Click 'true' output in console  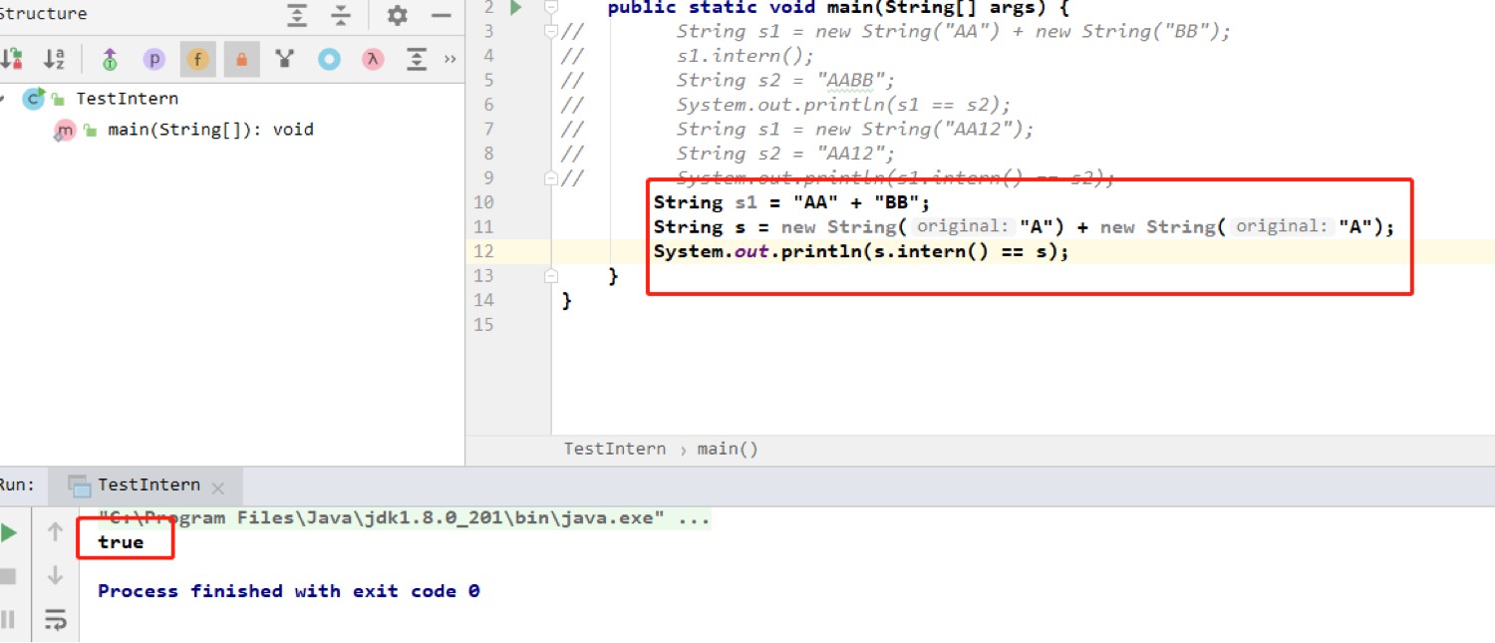[x=121, y=542]
